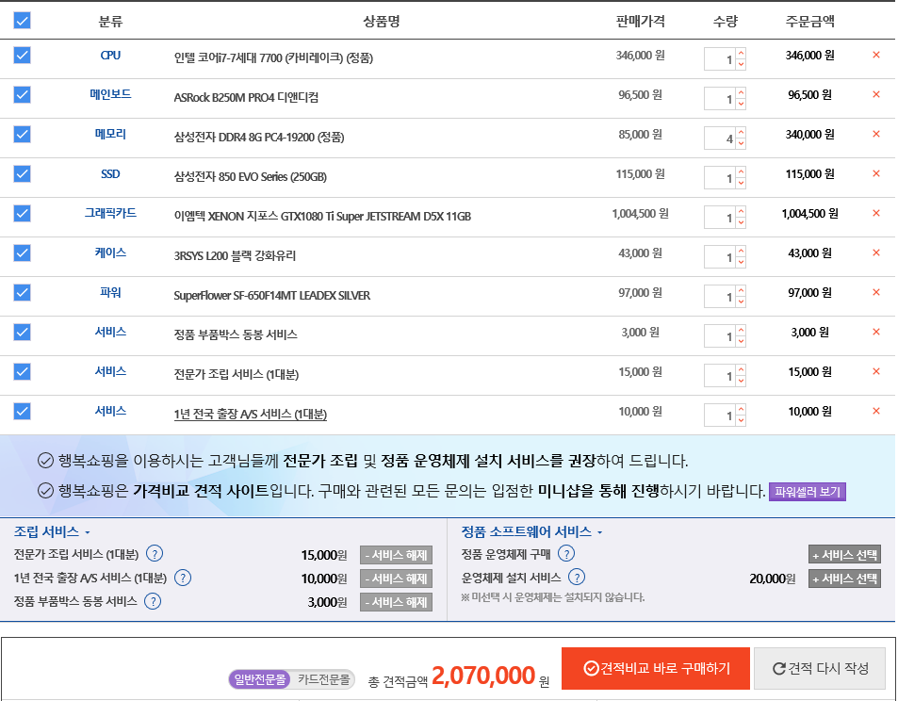This screenshot has width=898, height=701.
Task: Remove the 그래픽카드 item using X
Action: 875,213
